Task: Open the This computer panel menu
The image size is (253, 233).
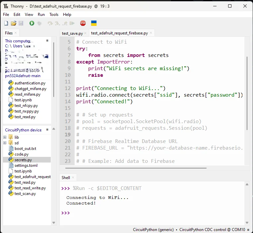Action: (x=47, y=41)
